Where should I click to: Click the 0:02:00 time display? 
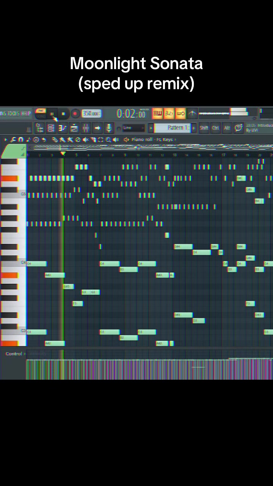(x=131, y=114)
